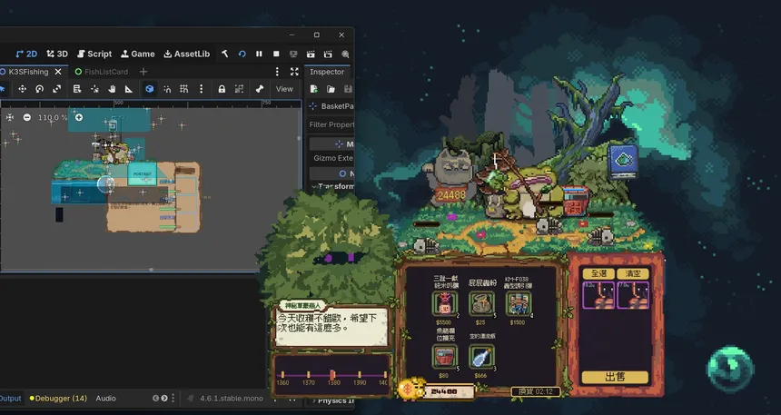
Task: Close the K3SFishing scene tab
Action: click(x=58, y=72)
